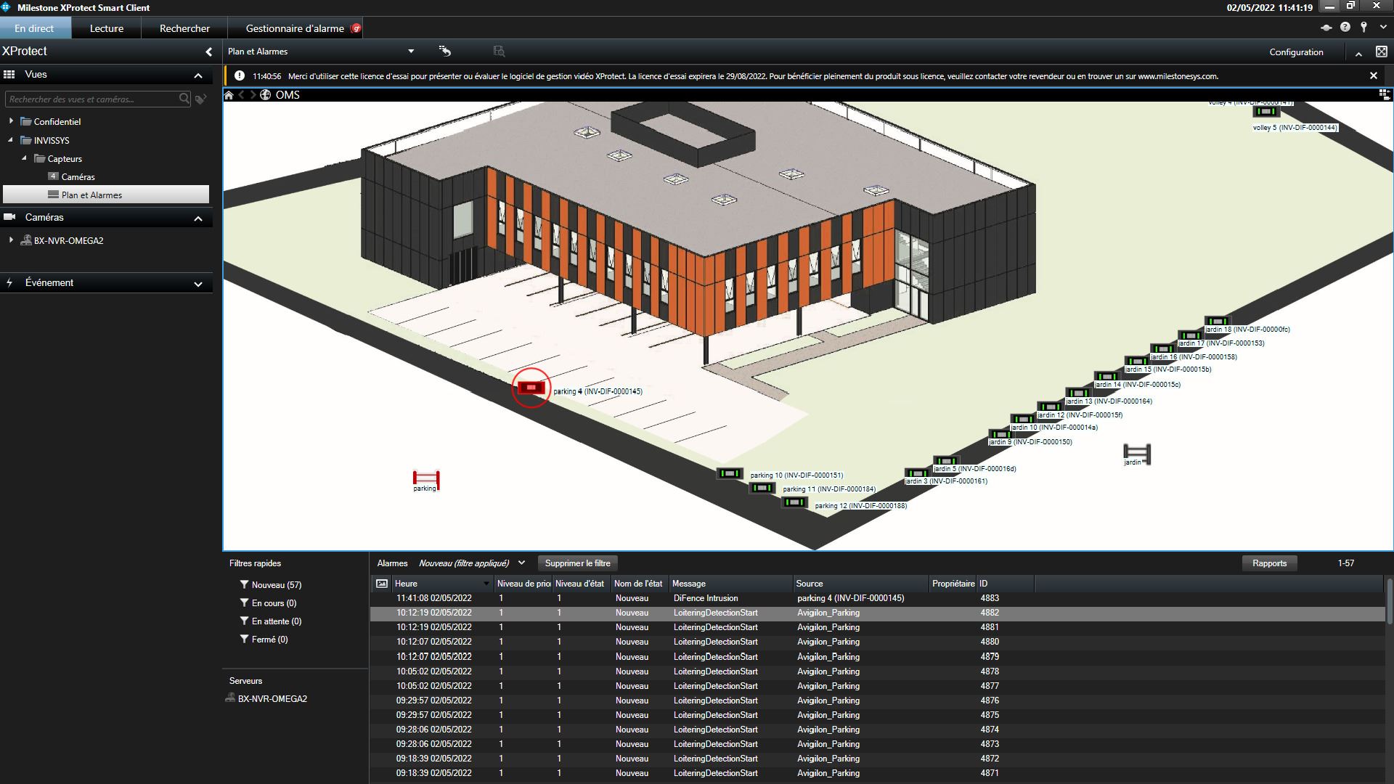1394x784 pixels.
Task: Toggle full screen view icon
Action: (1382, 52)
